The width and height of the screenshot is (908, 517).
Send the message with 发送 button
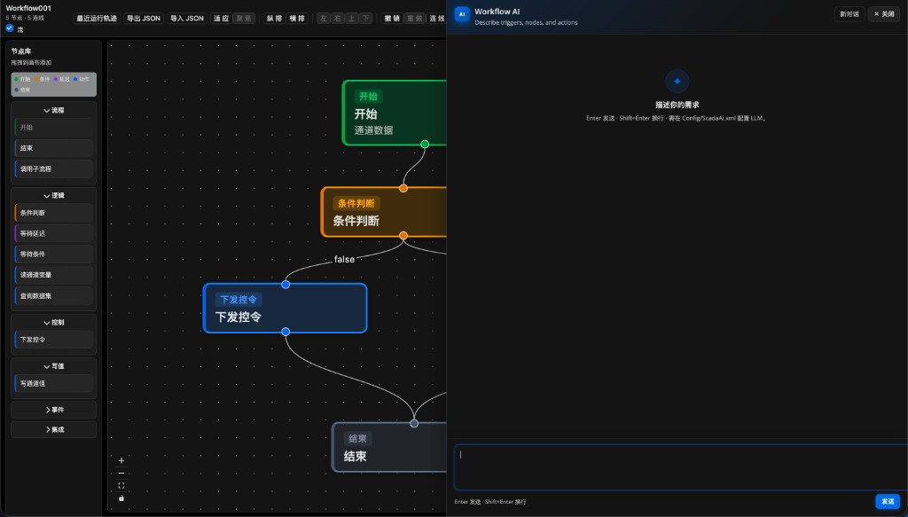(888, 501)
